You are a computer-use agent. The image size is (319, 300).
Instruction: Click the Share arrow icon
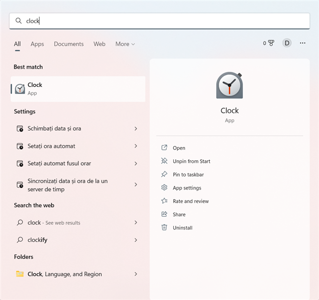tap(164, 214)
